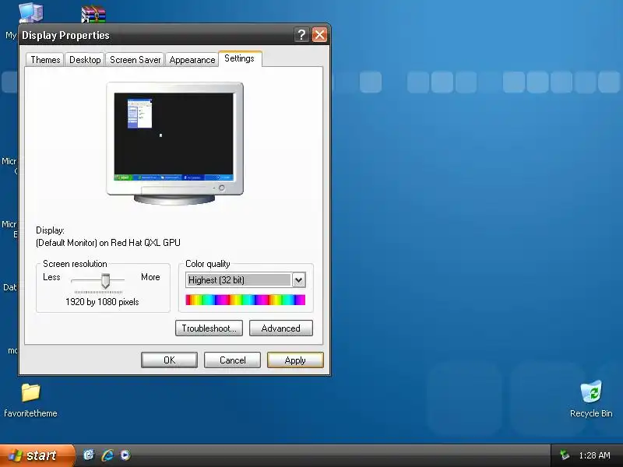Click the monitor preview image
Image resolution: width=623 pixels, height=467 pixels.
(174, 143)
